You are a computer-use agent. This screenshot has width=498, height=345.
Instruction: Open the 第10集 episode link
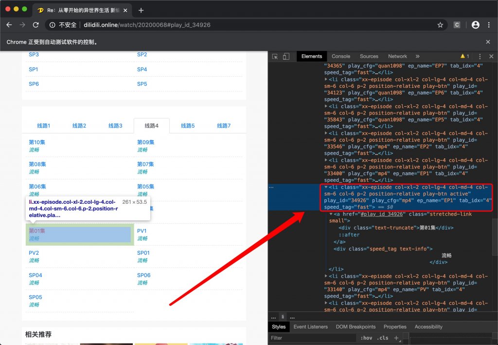click(37, 142)
